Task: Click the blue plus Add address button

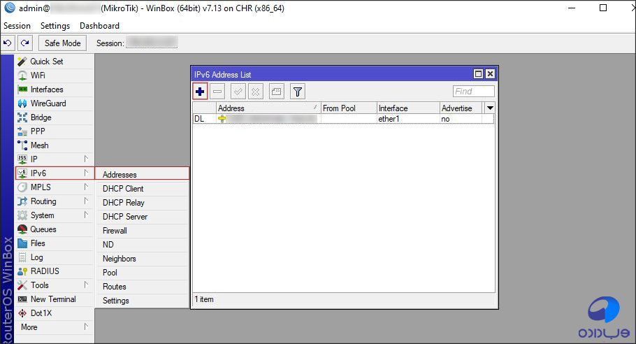Action: pyautogui.click(x=201, y=92)
